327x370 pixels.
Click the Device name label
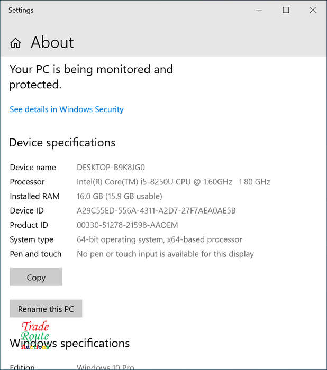pos(33,168)
